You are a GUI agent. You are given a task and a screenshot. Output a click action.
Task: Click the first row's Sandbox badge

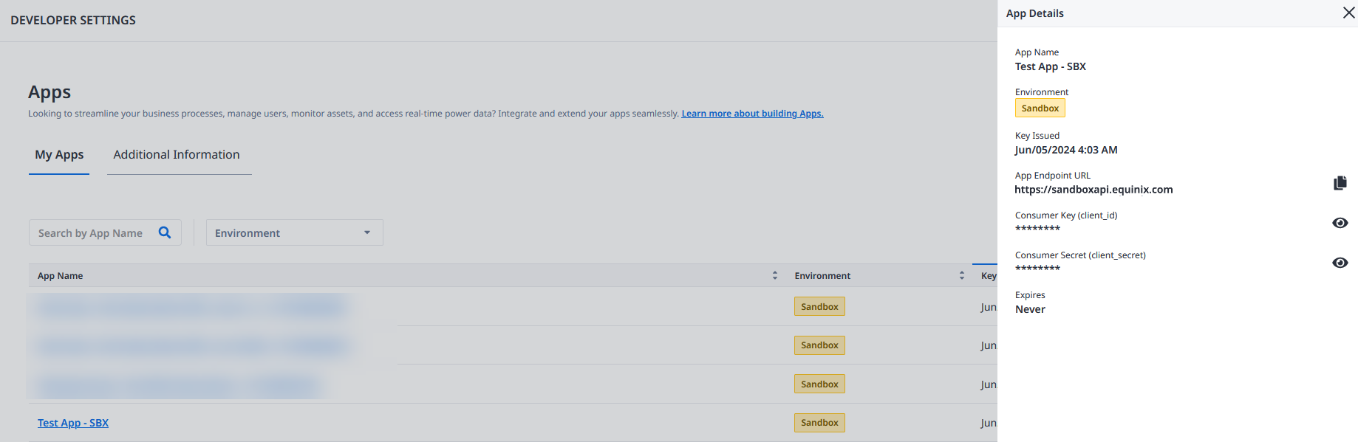coord(819,306)
